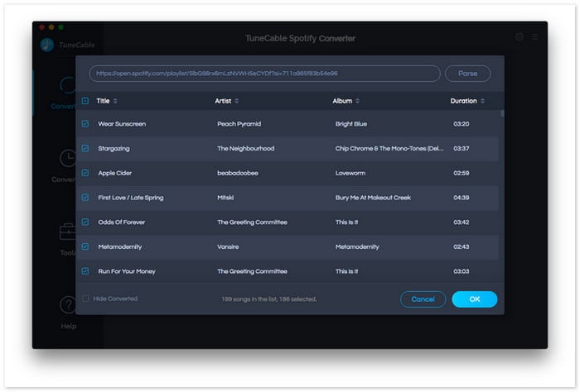Uncheck the Odds Of Forever checkbox
The width and height of the screenshot is (580, 392).
point(85,222)
